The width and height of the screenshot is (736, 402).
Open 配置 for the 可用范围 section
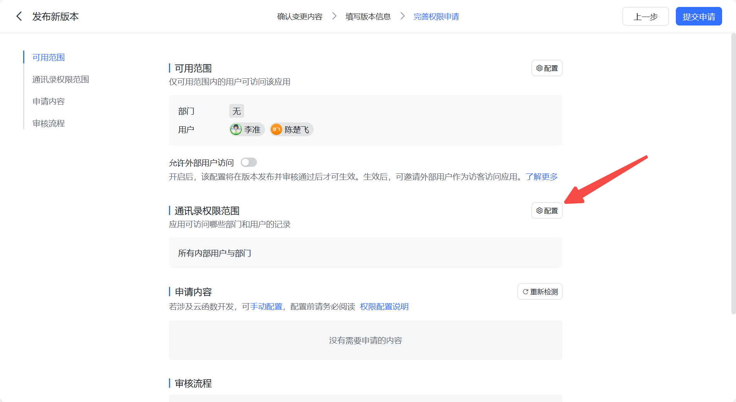coord(547,68)
